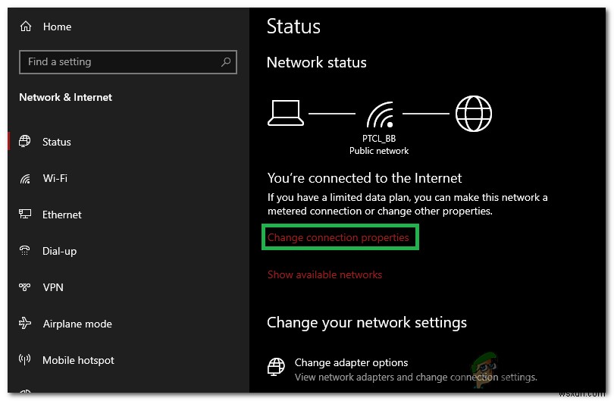Click the search magnifier icon
This screenshot has width=614, height=401.
(x=226, y=62)
